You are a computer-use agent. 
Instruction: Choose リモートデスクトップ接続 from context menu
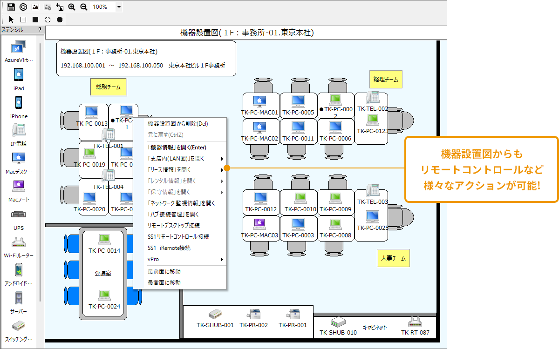coord(173,226)
